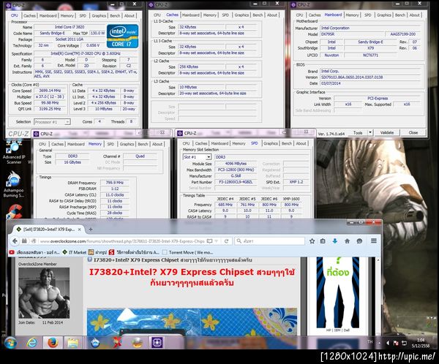
Task: Open Ashampoo Burning taskbar icon
Action: (x=95, y=343)
